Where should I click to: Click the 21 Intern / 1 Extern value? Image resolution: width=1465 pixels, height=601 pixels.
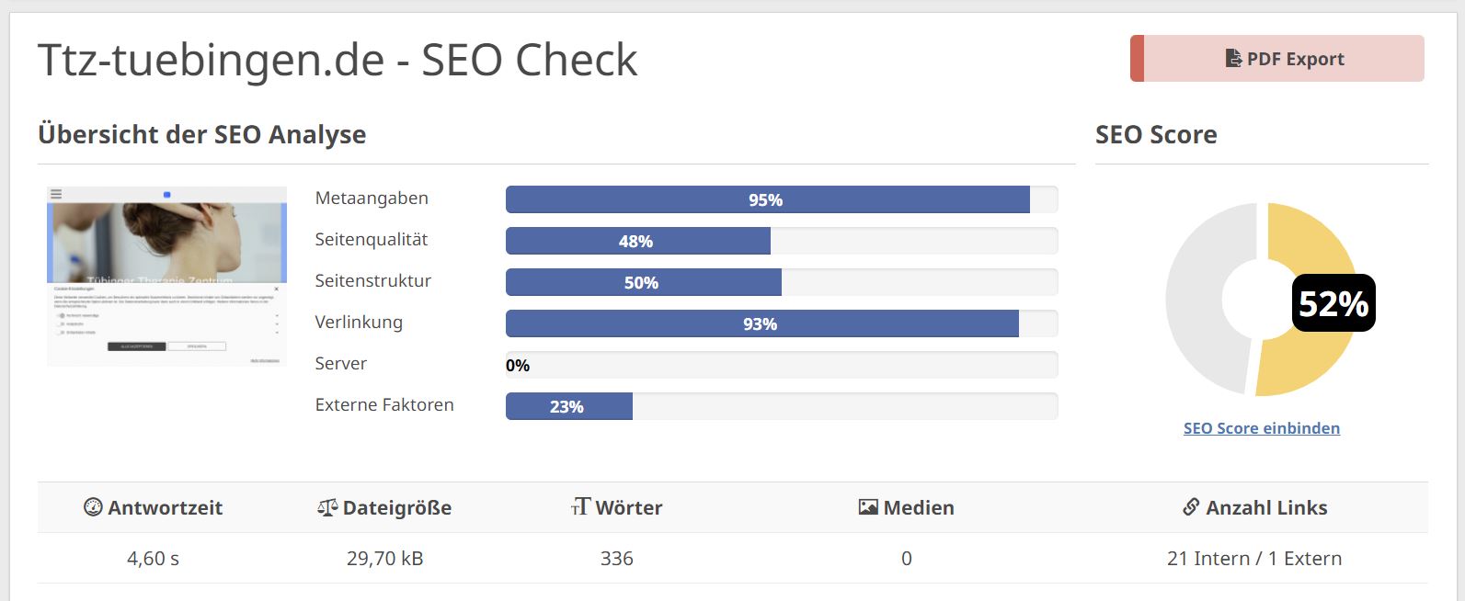coord(1253,558)
